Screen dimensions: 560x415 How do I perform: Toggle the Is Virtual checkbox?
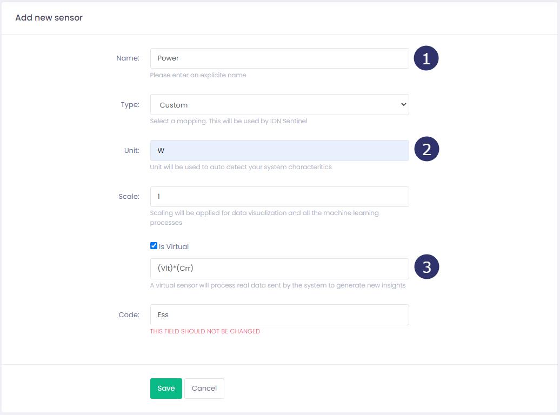coord(154,246)
